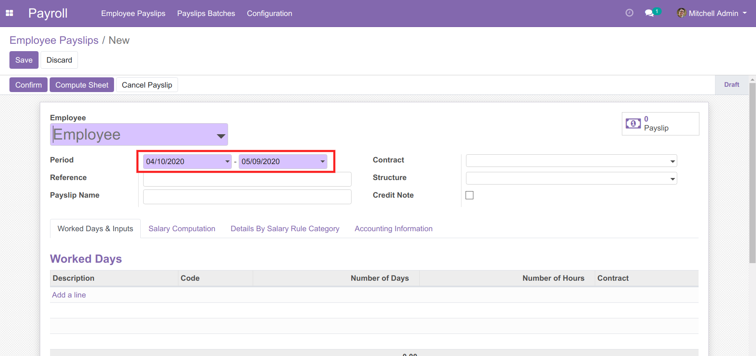Click the Draft status indicator
Viewport: 756px width, 356px height.
[731, 85]
